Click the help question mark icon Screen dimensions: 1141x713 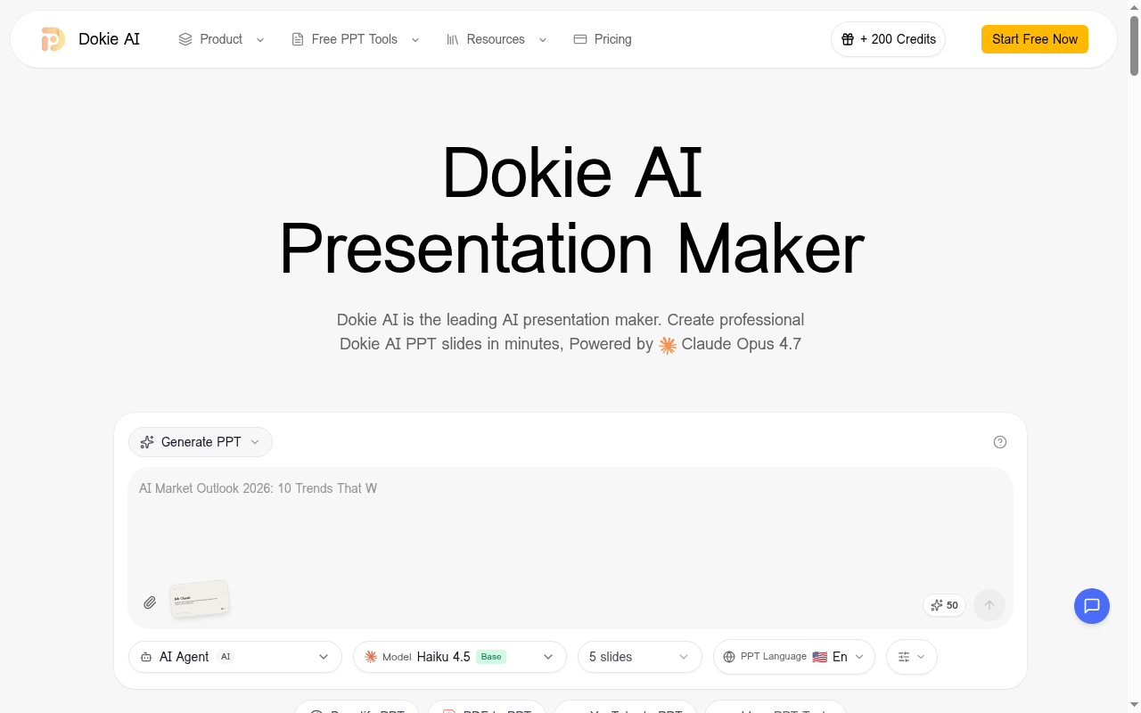tap(1000, 442)
